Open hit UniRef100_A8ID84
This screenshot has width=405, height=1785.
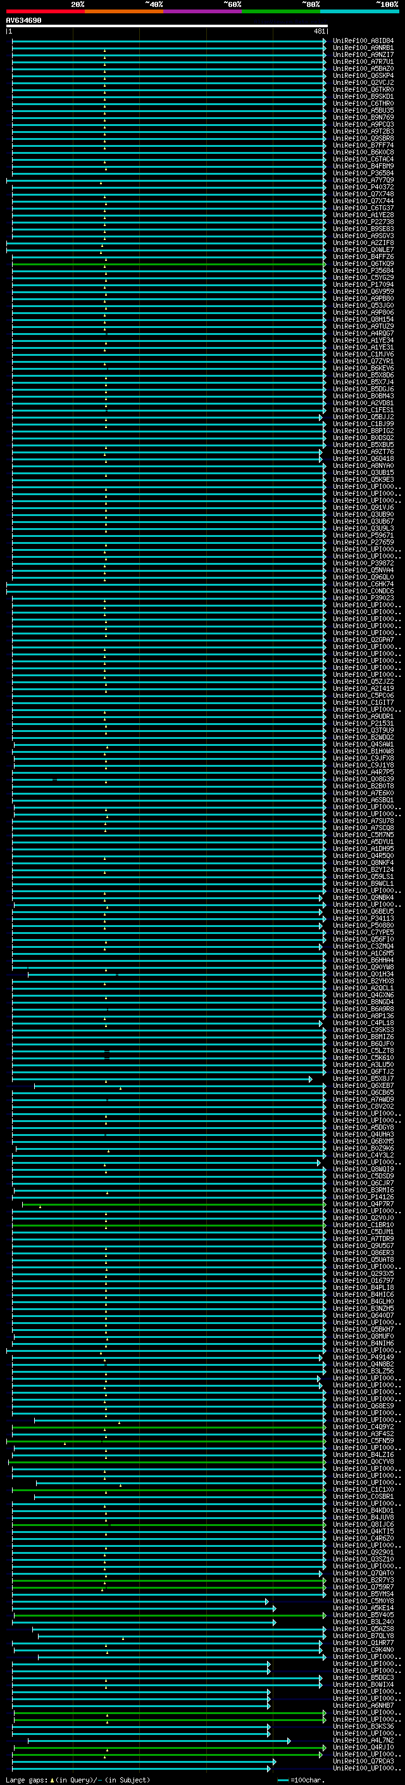click(x=363, y=41)
